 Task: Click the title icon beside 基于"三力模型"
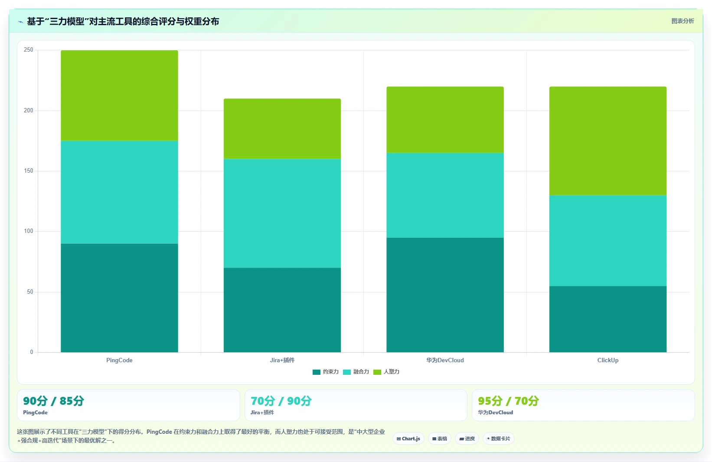20,22
